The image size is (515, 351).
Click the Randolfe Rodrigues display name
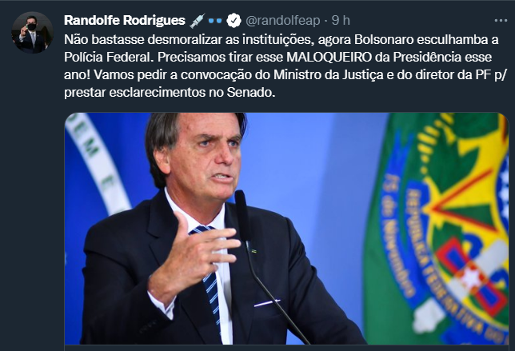coord(124,19)
